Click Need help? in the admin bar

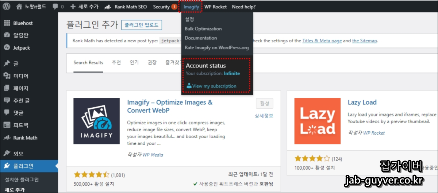point(244,7)
